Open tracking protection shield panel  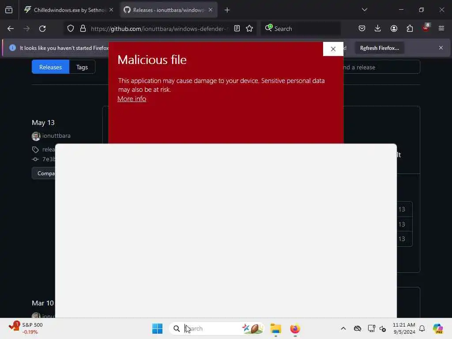tap(71, 29)
